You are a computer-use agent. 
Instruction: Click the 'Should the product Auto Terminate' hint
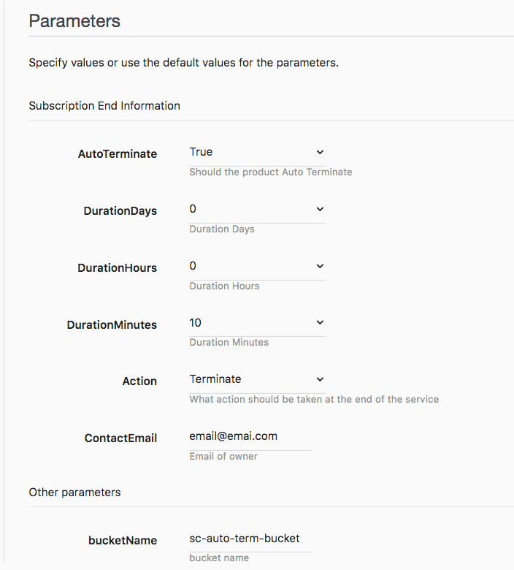(x=270, y=172)
